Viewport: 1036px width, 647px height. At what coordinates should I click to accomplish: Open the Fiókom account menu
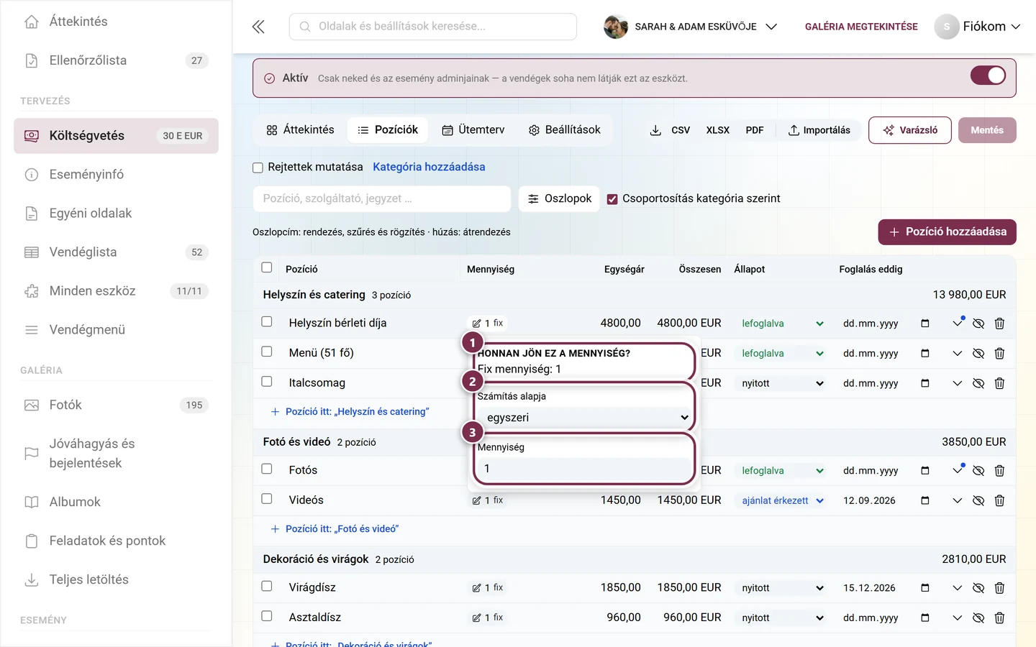coord(977,27)
